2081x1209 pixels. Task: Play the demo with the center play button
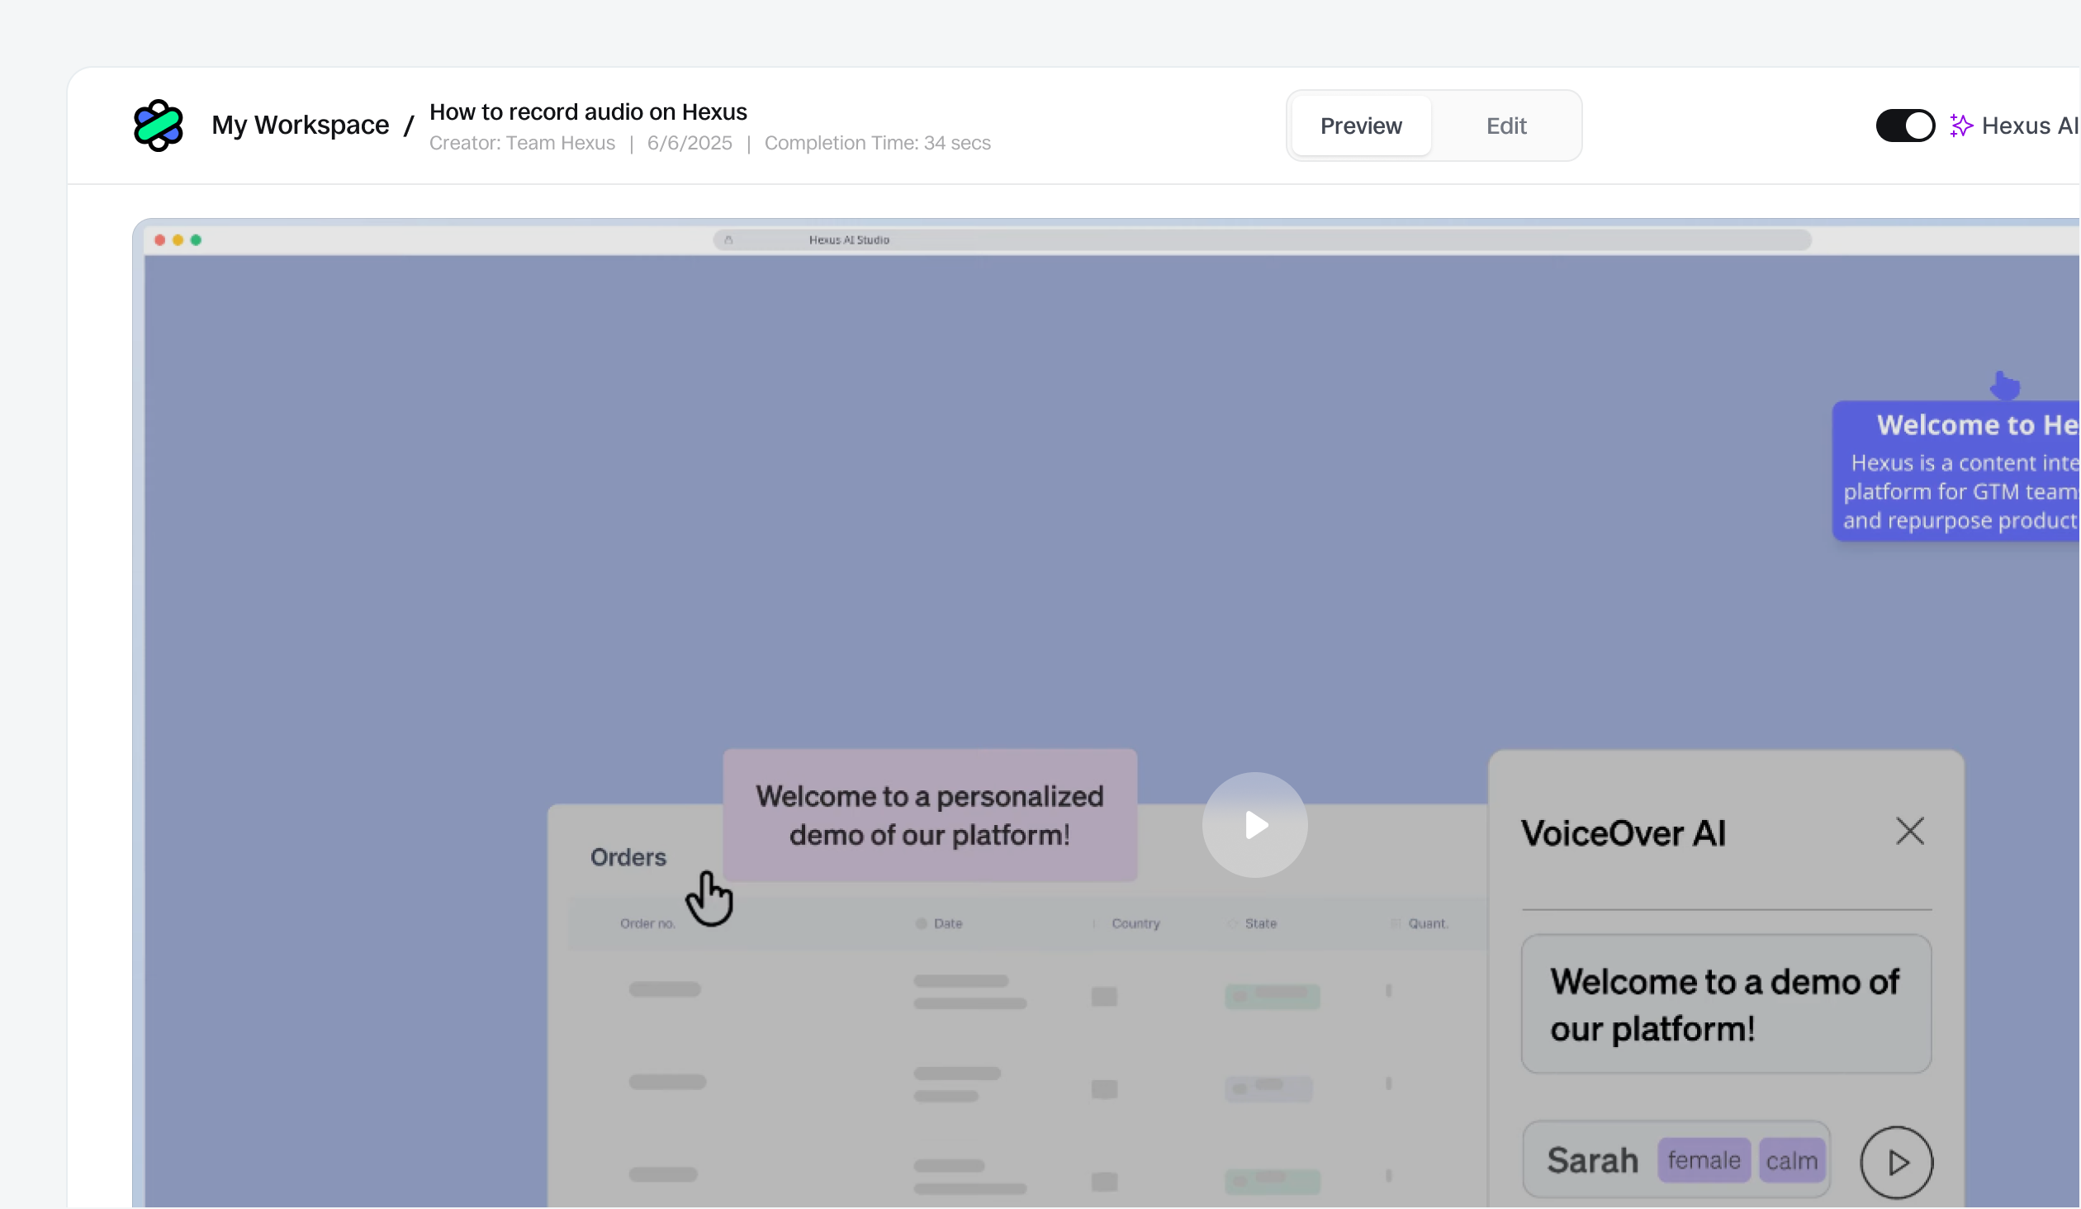click(1254, 824)
